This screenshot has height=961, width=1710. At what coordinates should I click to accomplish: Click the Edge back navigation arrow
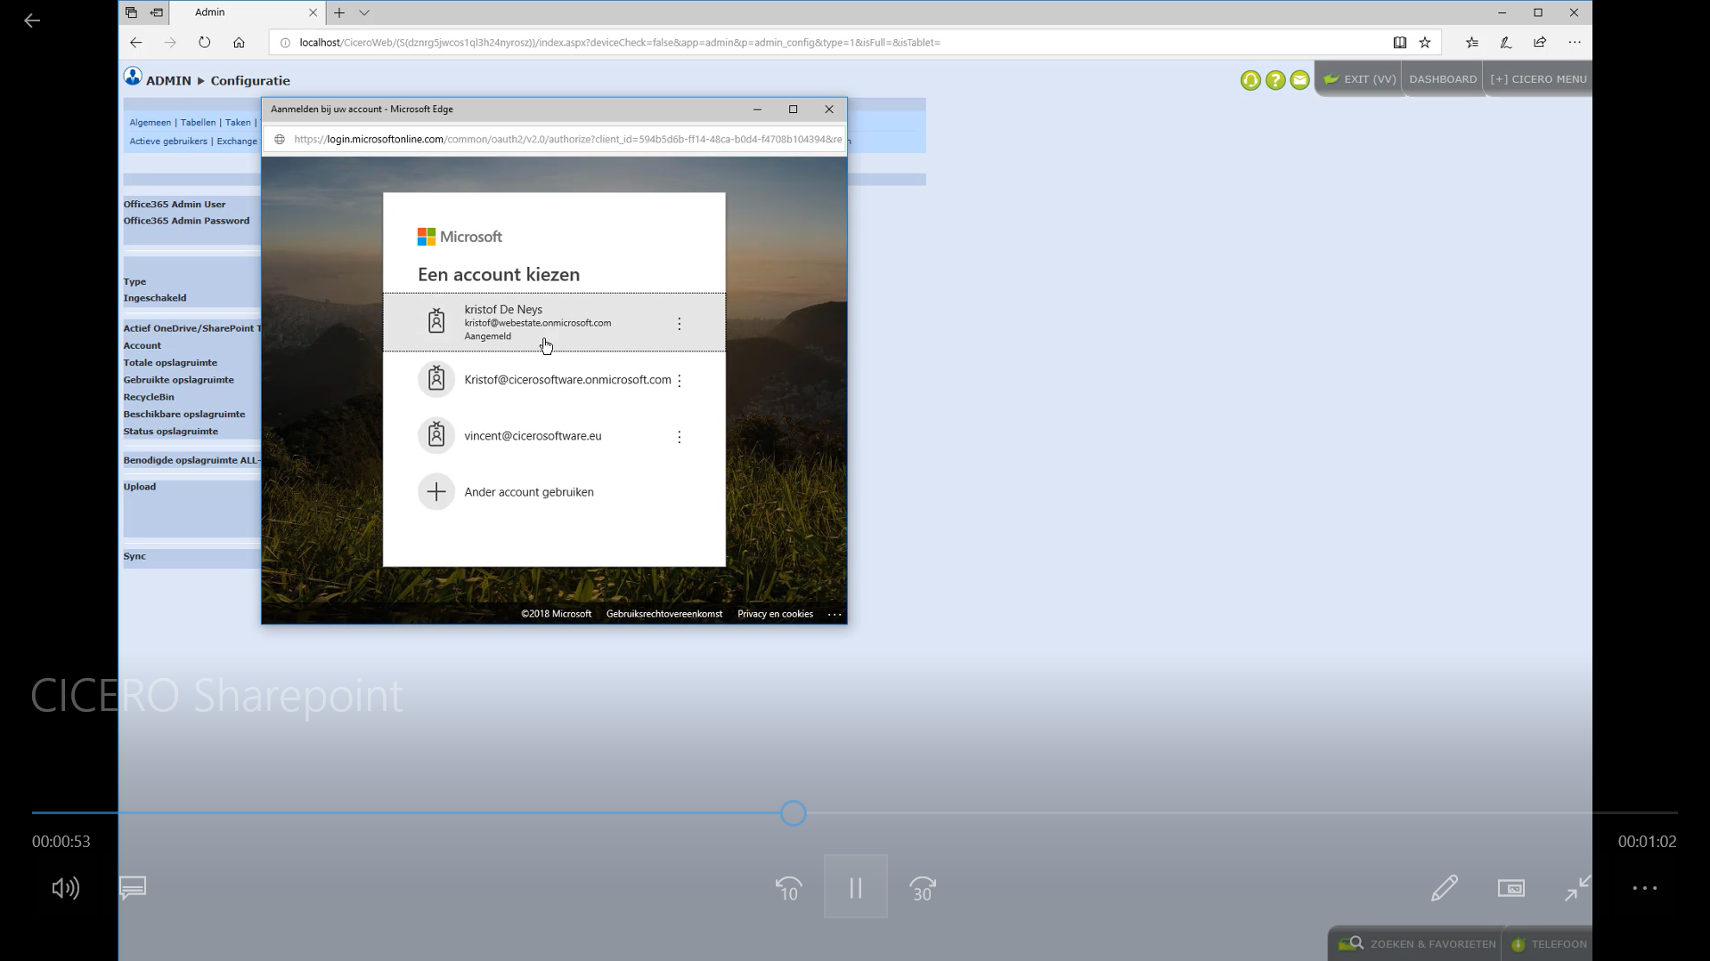tap(135, 42)
